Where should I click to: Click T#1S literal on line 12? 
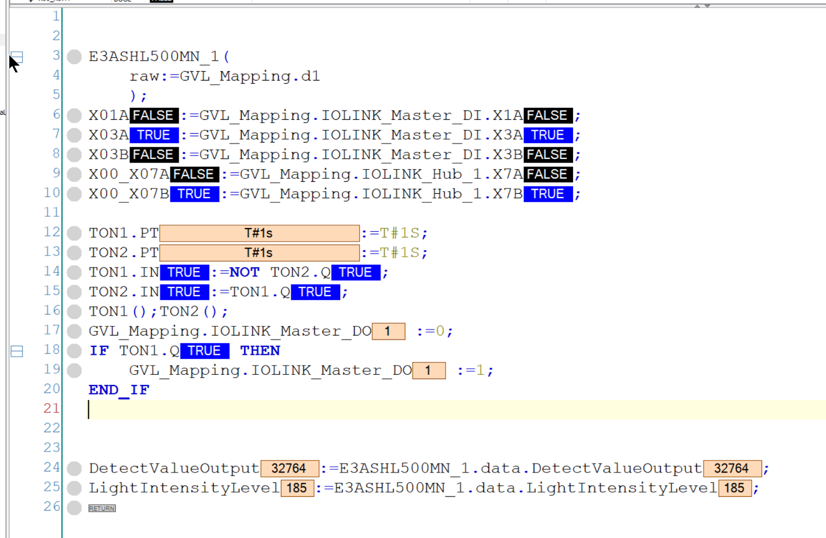tap(400, 233)
